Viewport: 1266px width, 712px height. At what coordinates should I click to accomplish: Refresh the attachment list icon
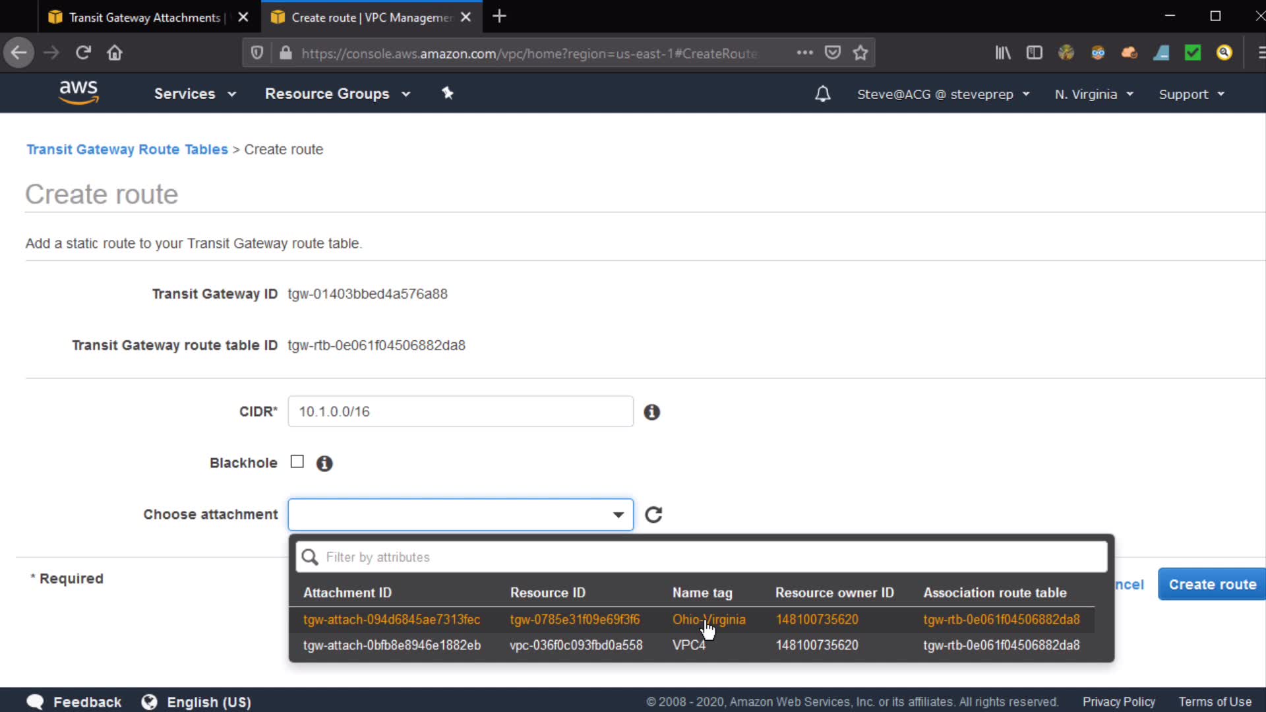[653, 514]
